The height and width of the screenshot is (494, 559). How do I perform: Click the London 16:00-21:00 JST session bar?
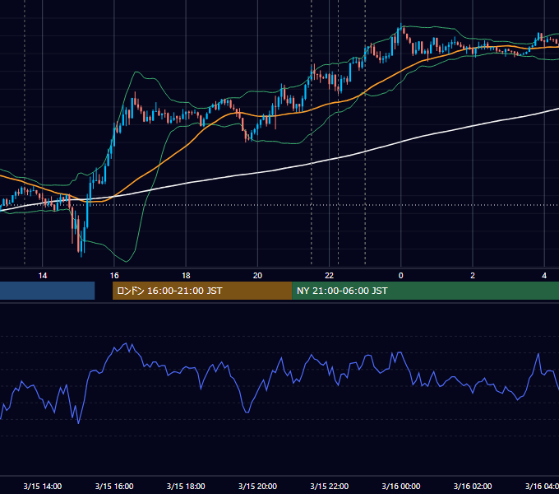click(x=202, y=291)
